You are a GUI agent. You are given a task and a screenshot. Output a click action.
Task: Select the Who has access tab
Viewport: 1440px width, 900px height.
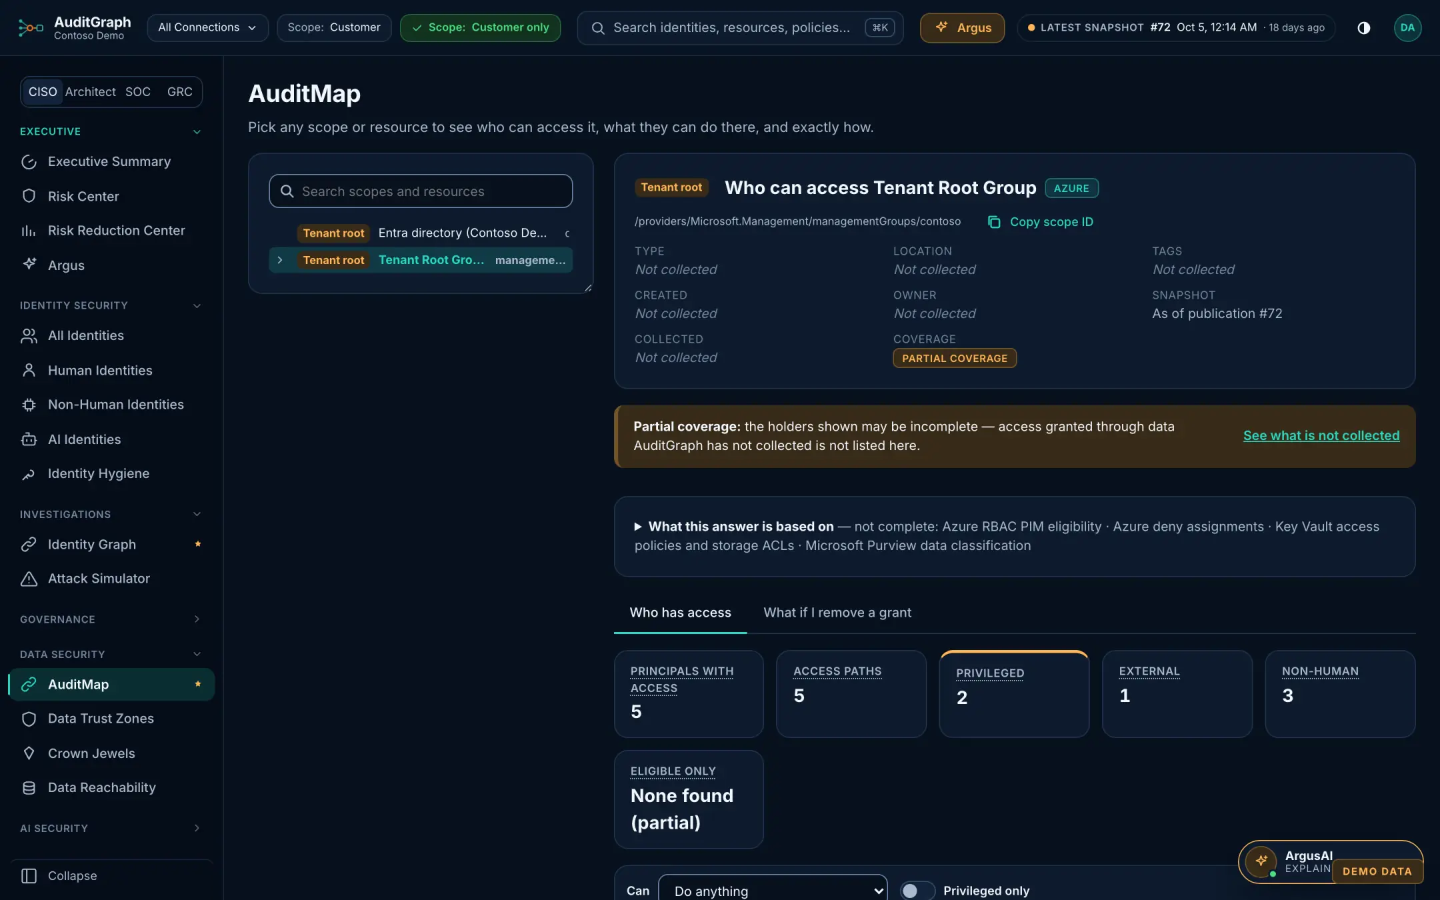[x=680, y=613]
